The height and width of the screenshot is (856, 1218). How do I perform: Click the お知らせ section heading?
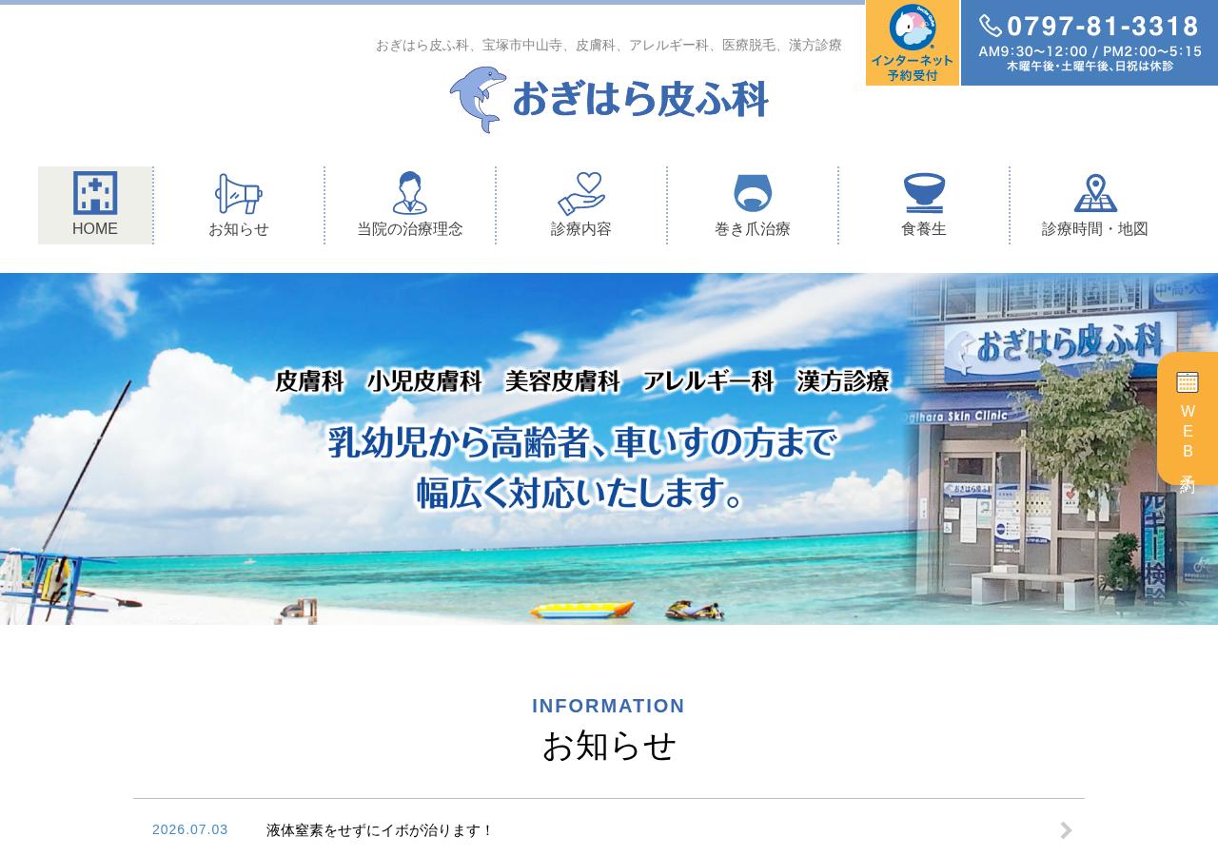609,746
